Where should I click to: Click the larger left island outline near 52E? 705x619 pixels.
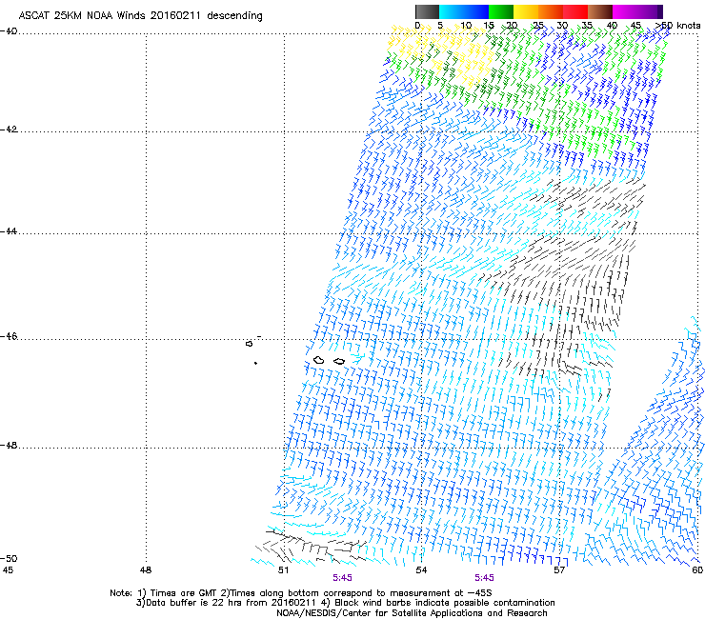click(319, 360)
